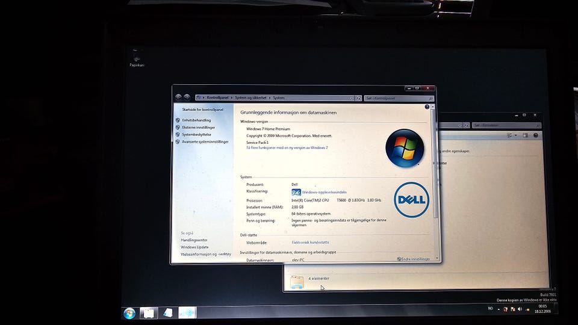Screen dimensions: 578x325
Task: Click the System og sikkerhet breadcrumb
Action: pos(250,97)
